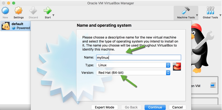Open Global Tools icon
222x110 pixels.
(210, 11)
